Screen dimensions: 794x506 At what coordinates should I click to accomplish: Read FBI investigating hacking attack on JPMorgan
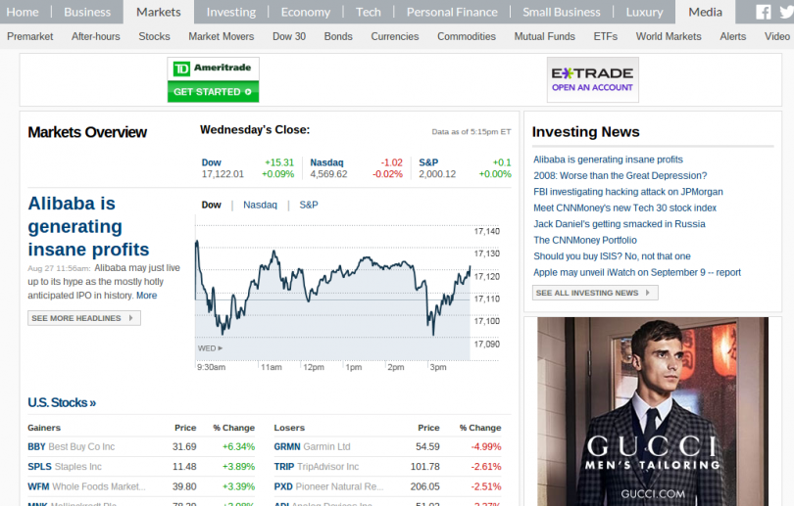628,192
